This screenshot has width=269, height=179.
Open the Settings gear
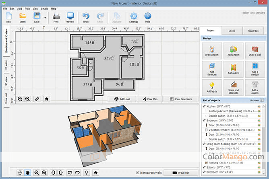coord(134,18)
